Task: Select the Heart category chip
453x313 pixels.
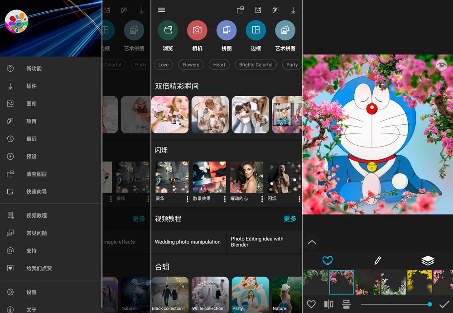Action: point(219,65)
